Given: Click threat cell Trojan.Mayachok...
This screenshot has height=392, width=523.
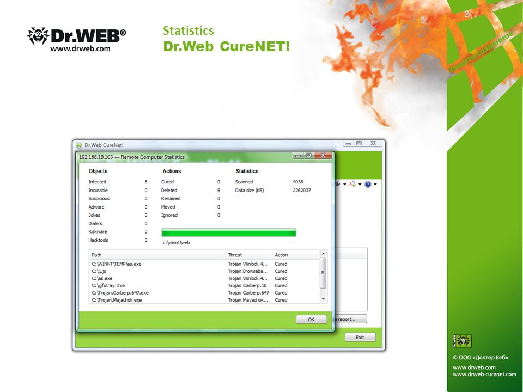Looking at the screenshot, I should coord(248,300).
